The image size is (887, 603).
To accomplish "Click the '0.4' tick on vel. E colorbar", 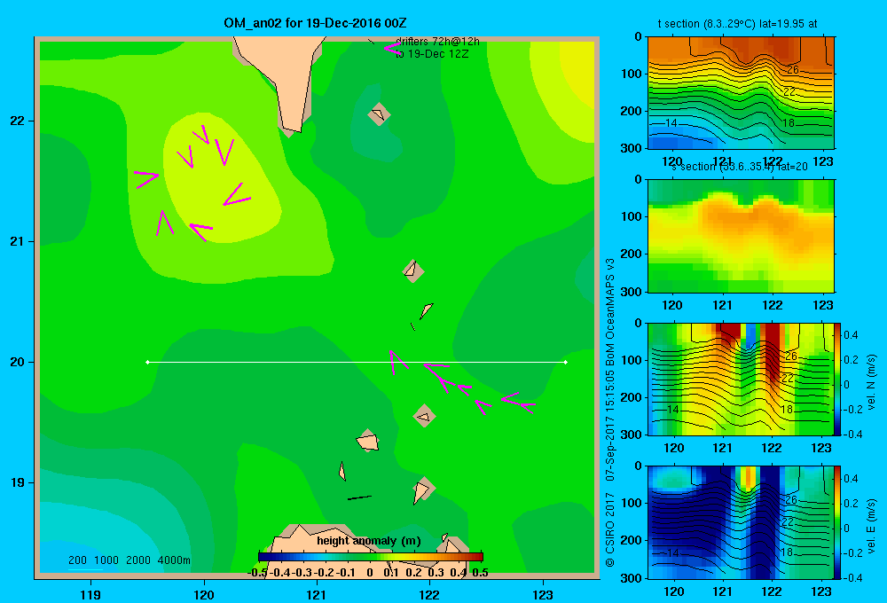I will [851, 479].
